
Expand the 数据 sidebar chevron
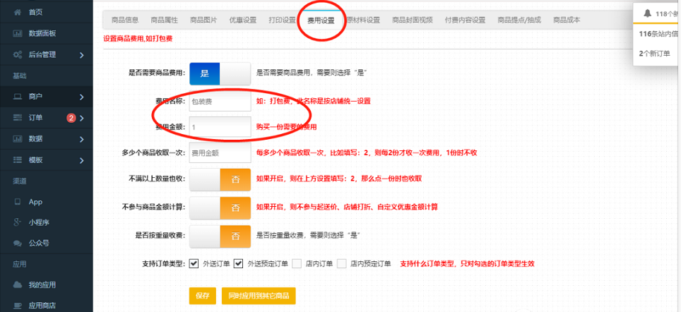tap(82, 139)
